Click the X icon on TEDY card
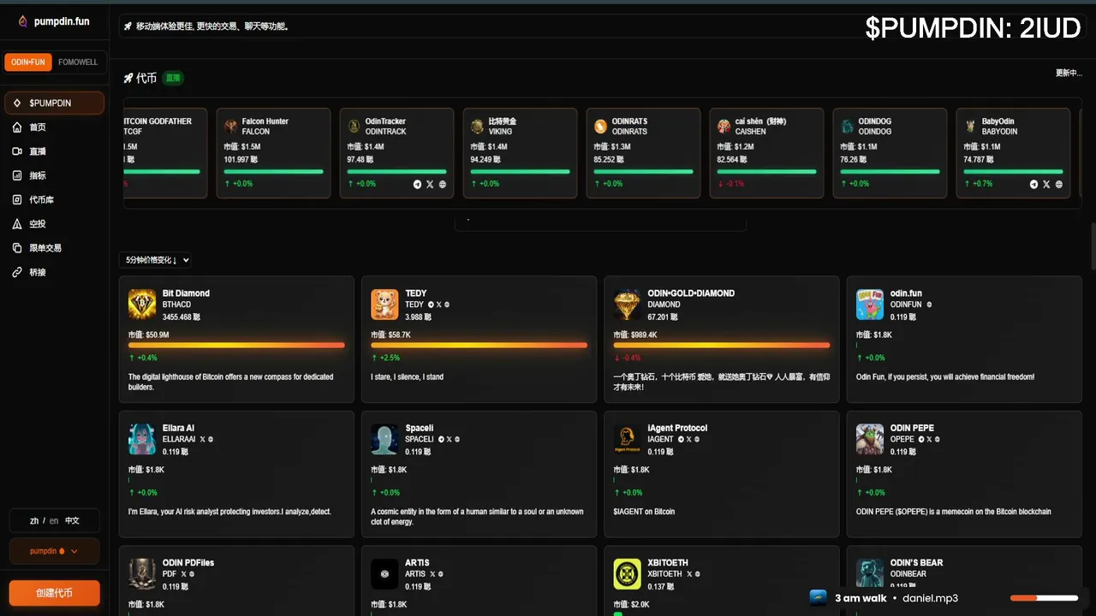1096x616 pixels. click(x=438, y=305)
